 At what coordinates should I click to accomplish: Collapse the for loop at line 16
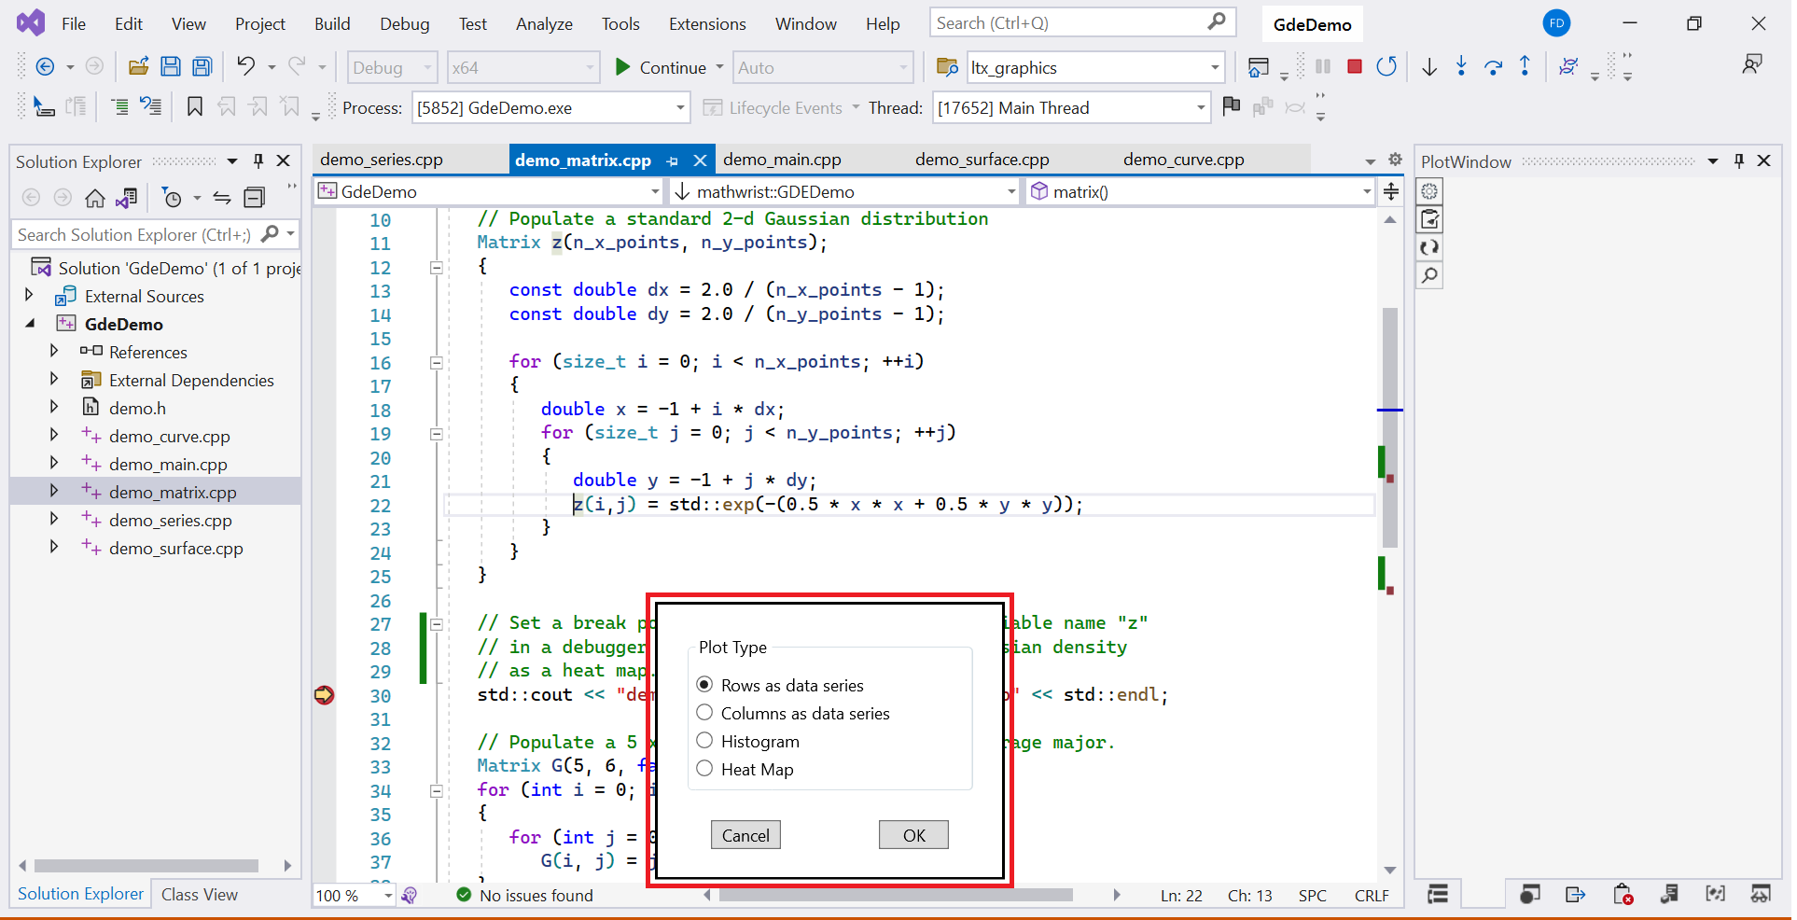click(436, 363)
